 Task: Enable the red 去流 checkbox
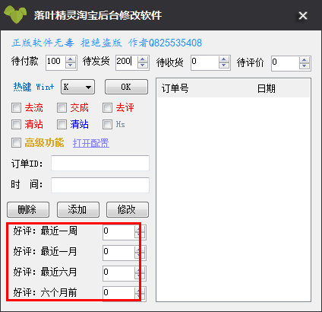(x=16, y=107)
